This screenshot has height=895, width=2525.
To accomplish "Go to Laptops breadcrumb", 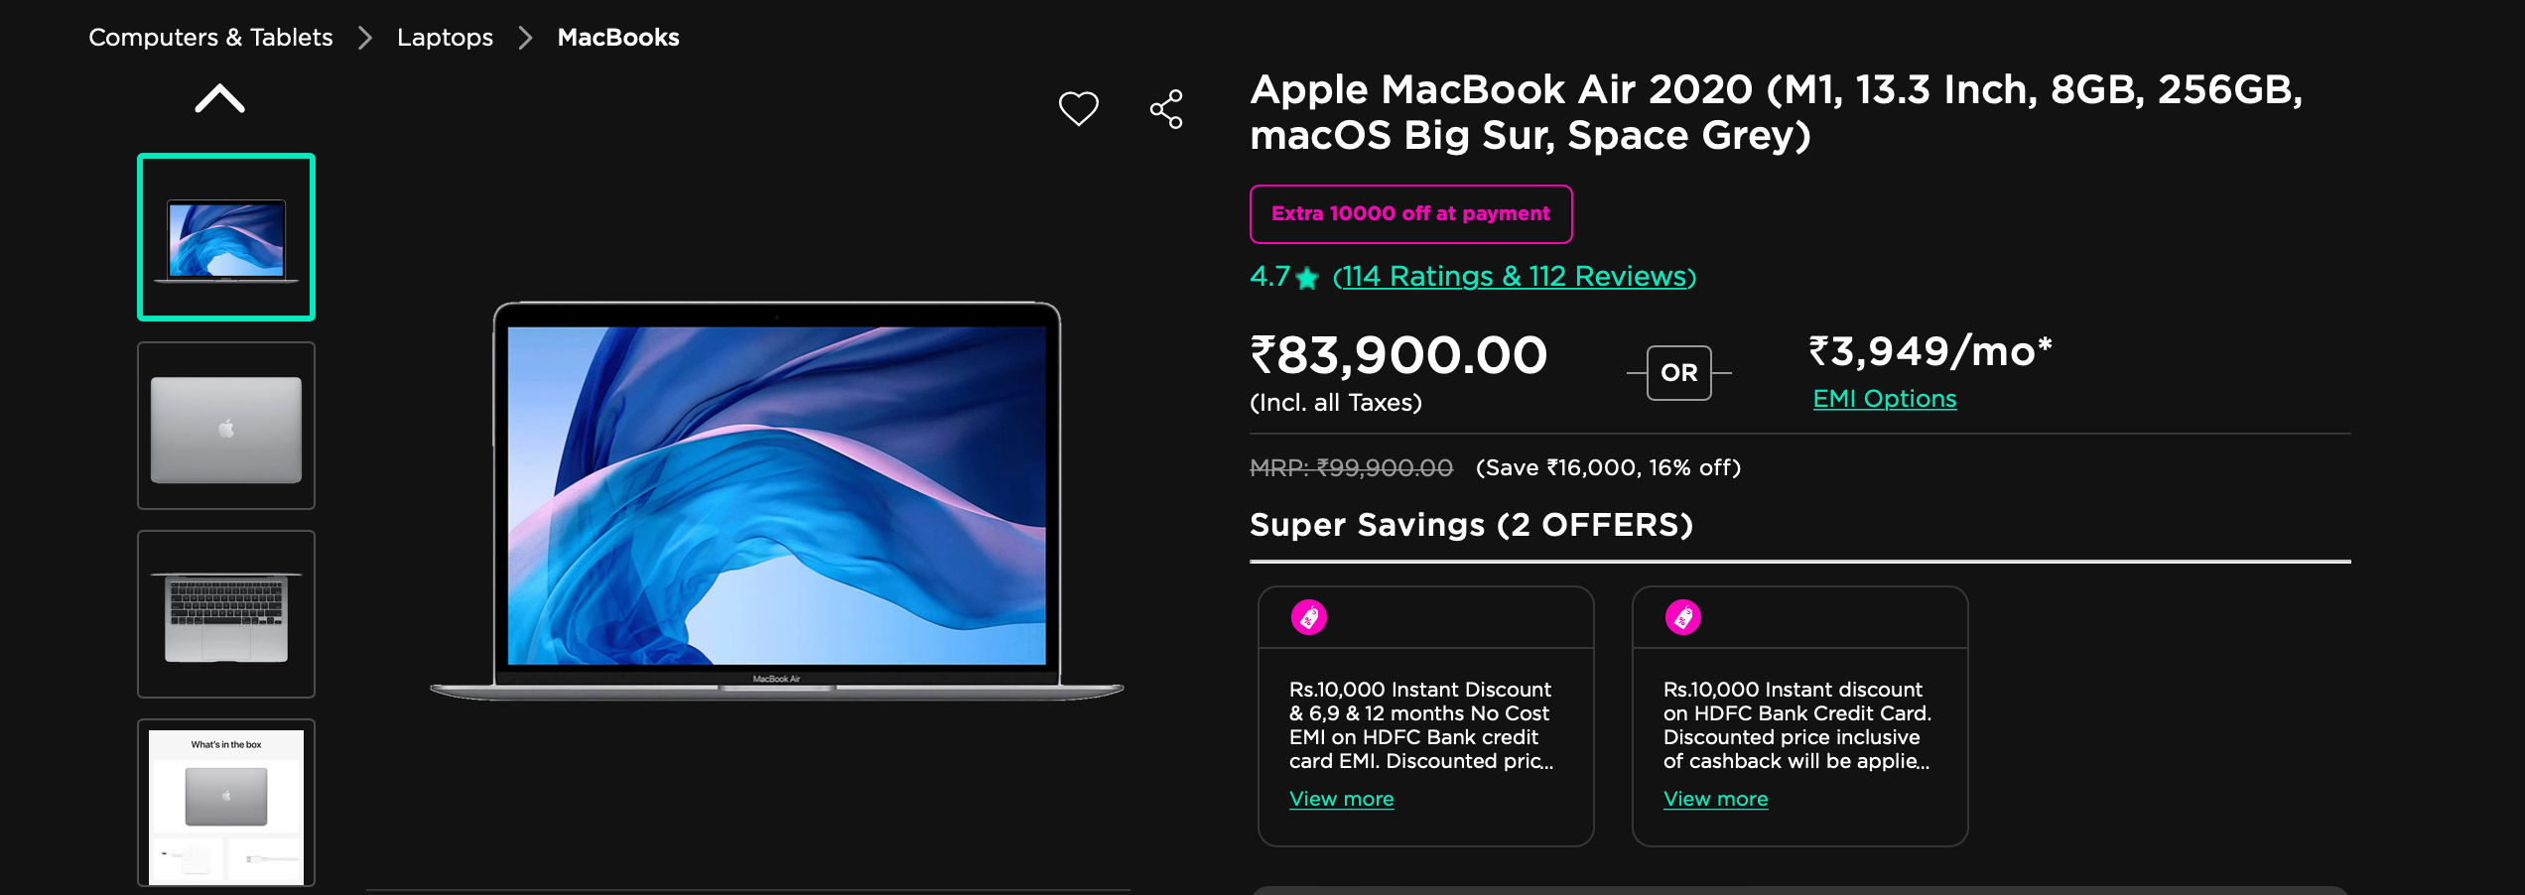I will click(x=445, y=38).
